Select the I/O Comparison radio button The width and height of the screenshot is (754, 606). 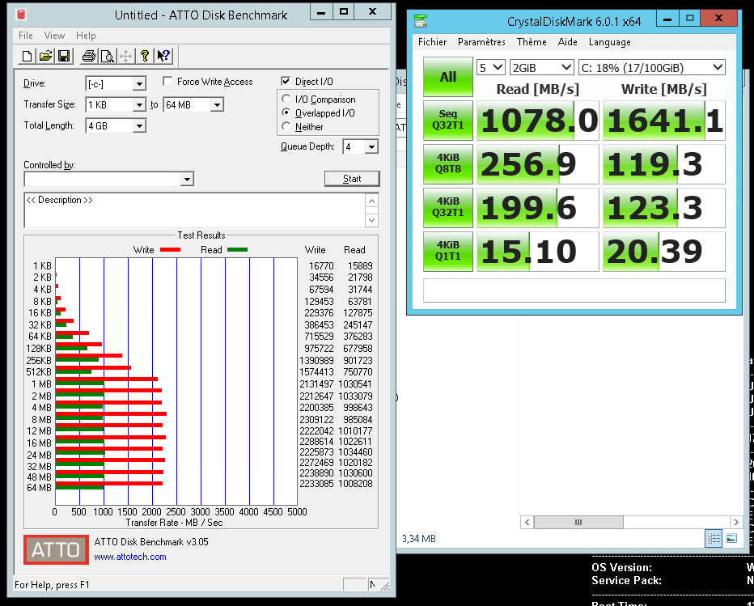click(286, 100)
